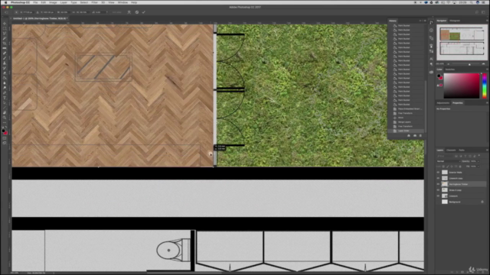Switch to the Channels tab

click(x=451, y=150)
